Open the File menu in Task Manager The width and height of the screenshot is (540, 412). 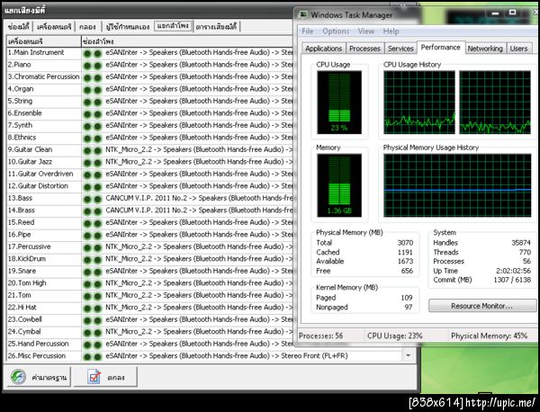coord(308,31)
